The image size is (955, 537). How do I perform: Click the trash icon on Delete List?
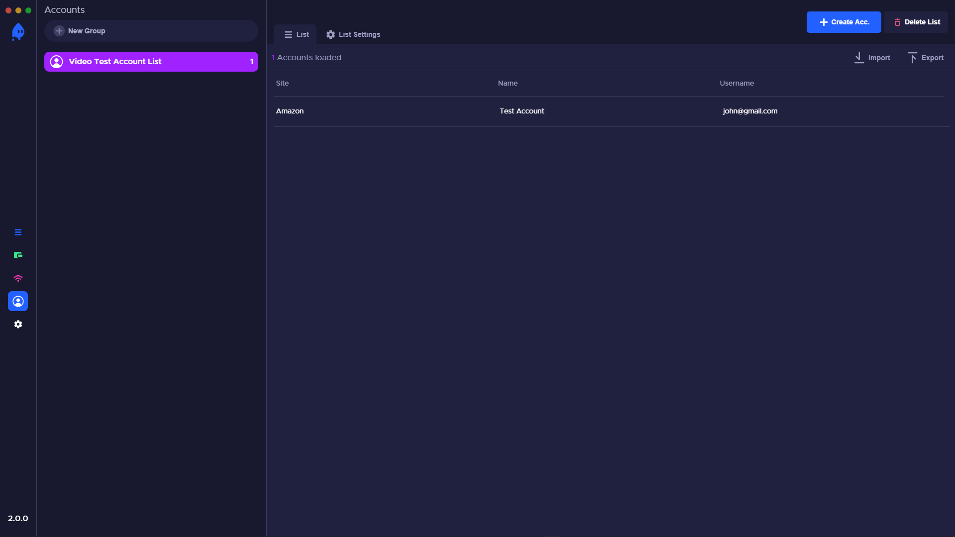click(x=897, y=22)
